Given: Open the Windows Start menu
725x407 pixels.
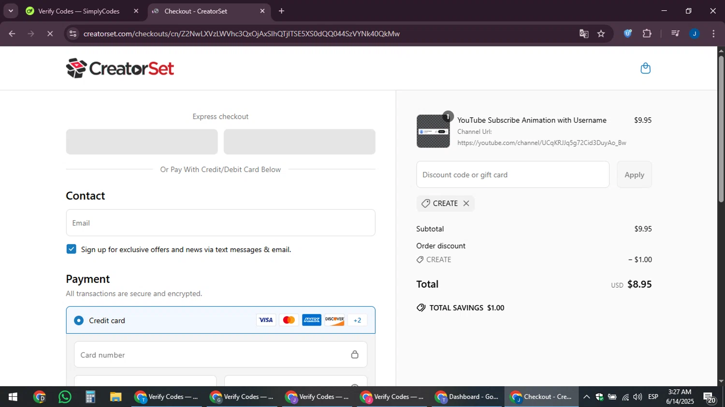Looking at the screenshot, I should click(x=13, y=397).
